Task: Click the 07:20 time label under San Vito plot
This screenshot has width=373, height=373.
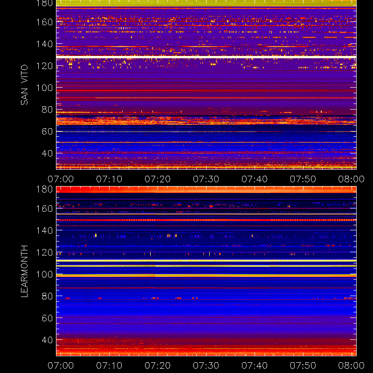Action: pyautogui.click(x=158, y=179)
